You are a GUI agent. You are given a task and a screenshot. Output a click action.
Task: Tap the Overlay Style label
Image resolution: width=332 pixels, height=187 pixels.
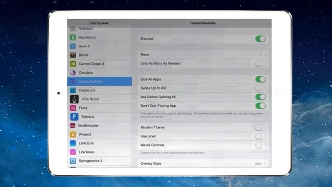click(x=151, y=164)
